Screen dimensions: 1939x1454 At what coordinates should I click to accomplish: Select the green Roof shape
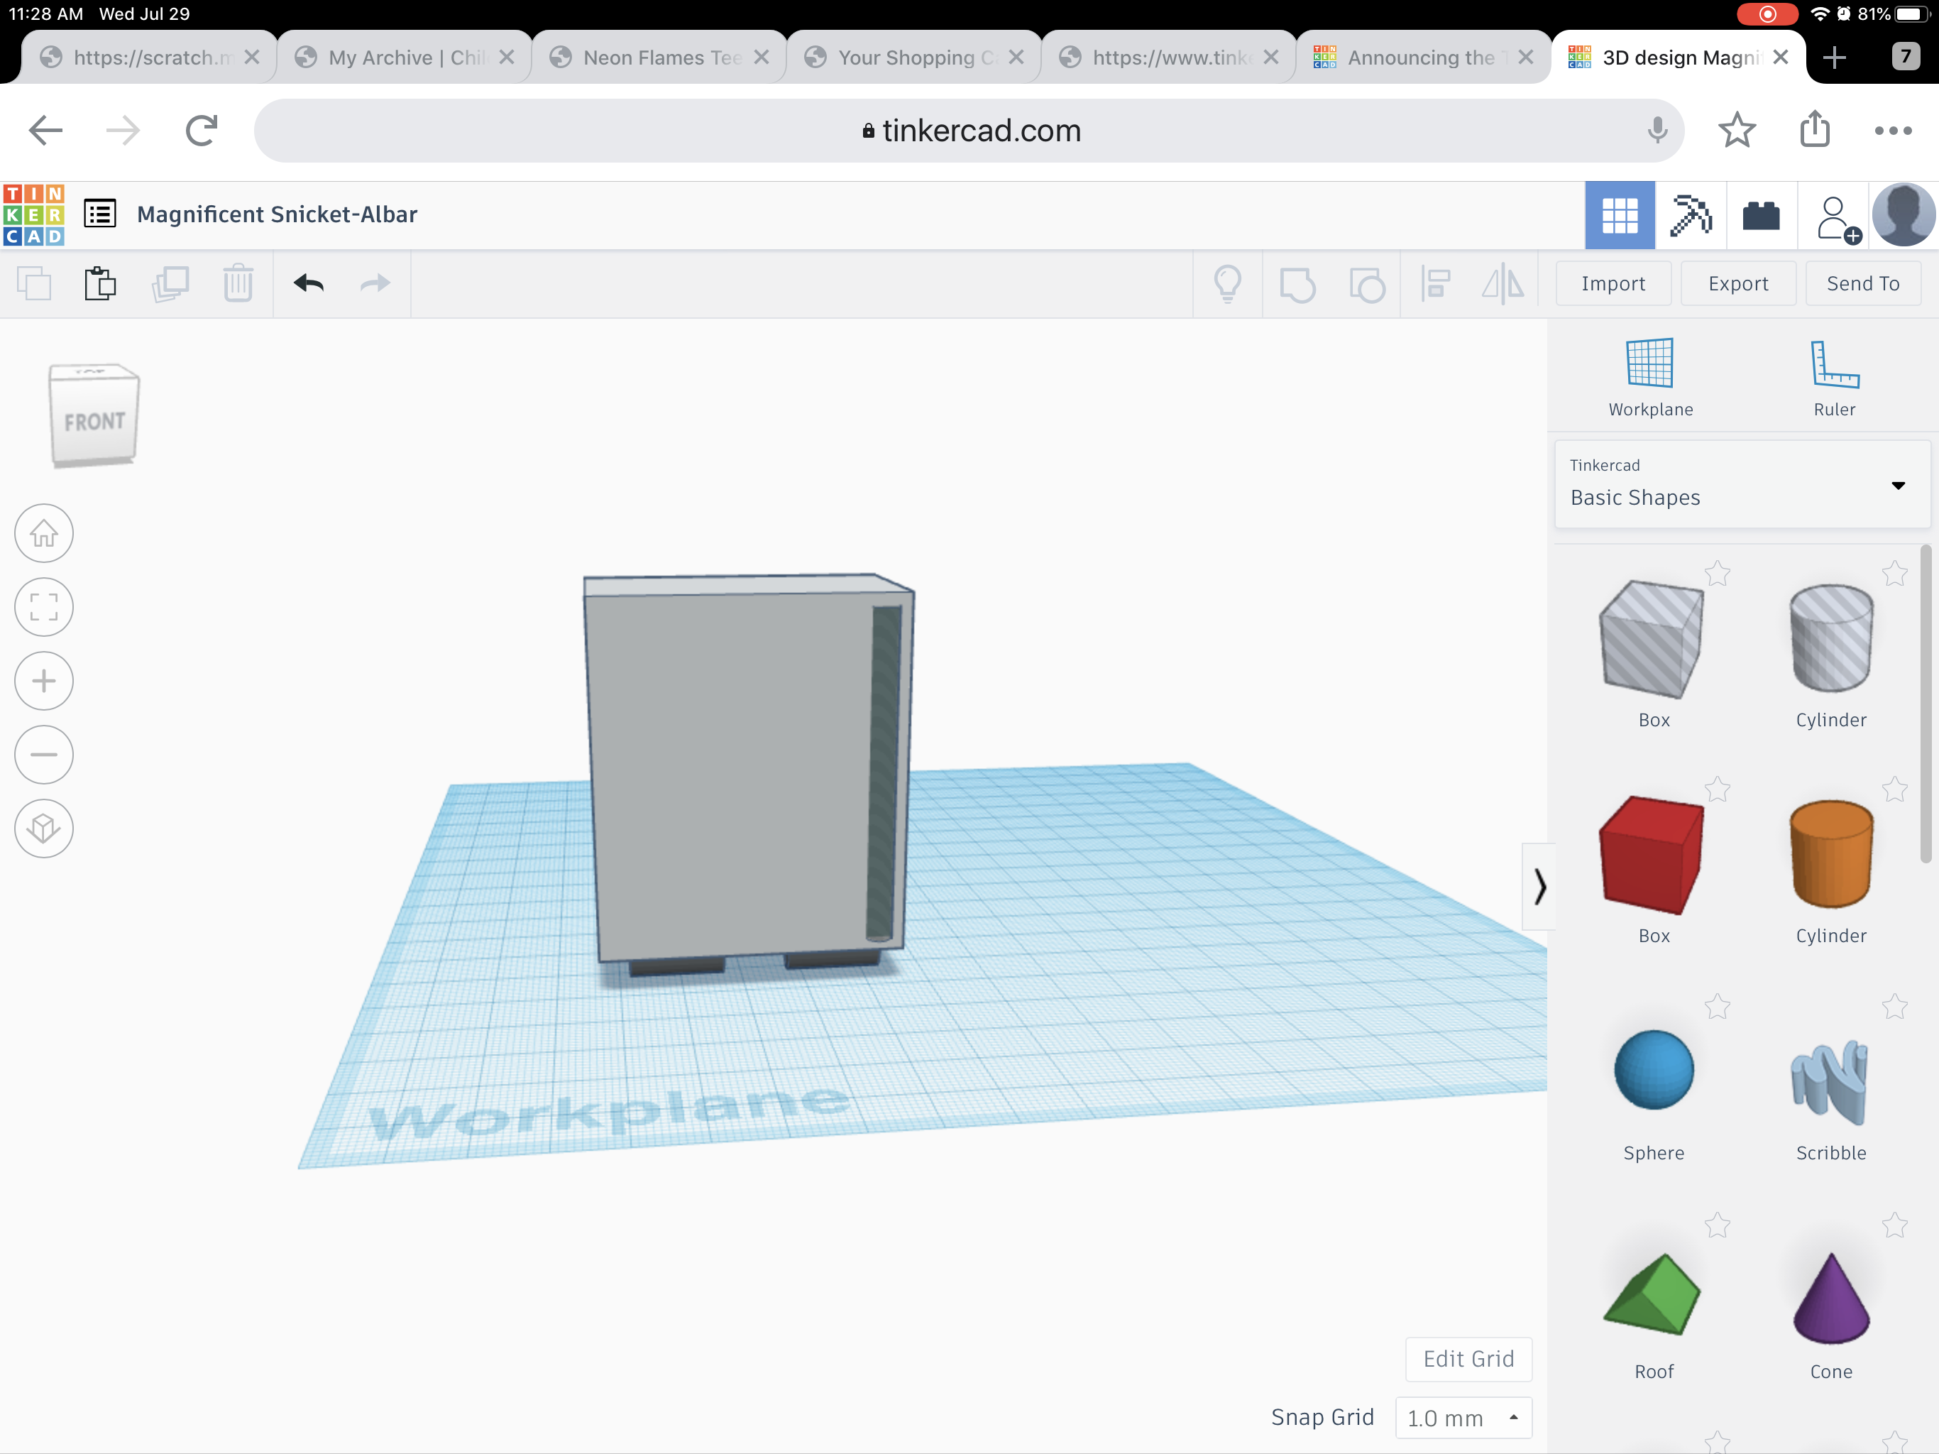click(1652, 1295)
